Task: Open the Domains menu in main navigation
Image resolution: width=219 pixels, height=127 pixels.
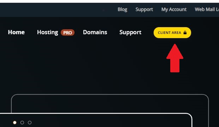Action: (x=95, y=32)
